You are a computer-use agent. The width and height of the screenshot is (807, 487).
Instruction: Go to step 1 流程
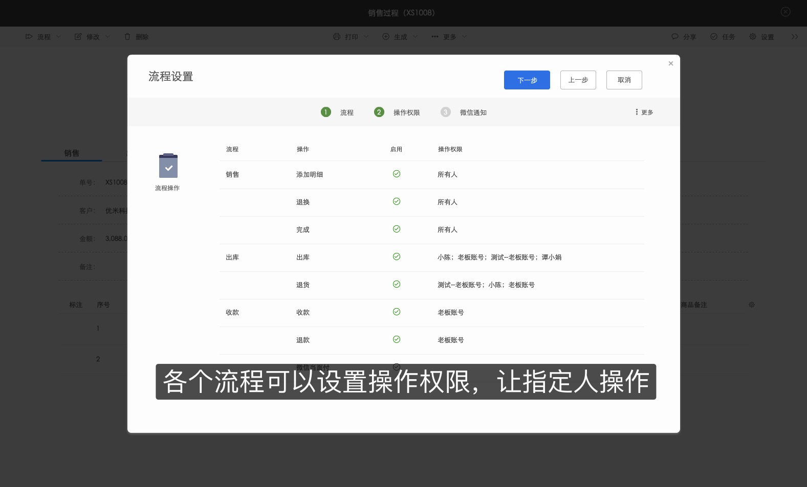[337, 112]
